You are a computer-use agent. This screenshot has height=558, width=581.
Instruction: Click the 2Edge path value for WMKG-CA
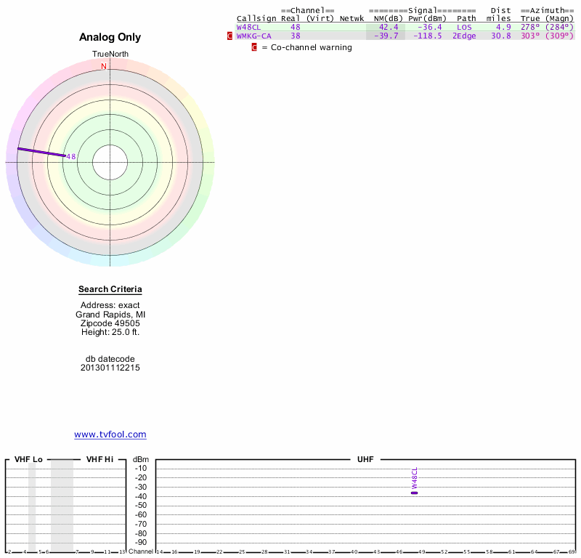tap(465, 36)
